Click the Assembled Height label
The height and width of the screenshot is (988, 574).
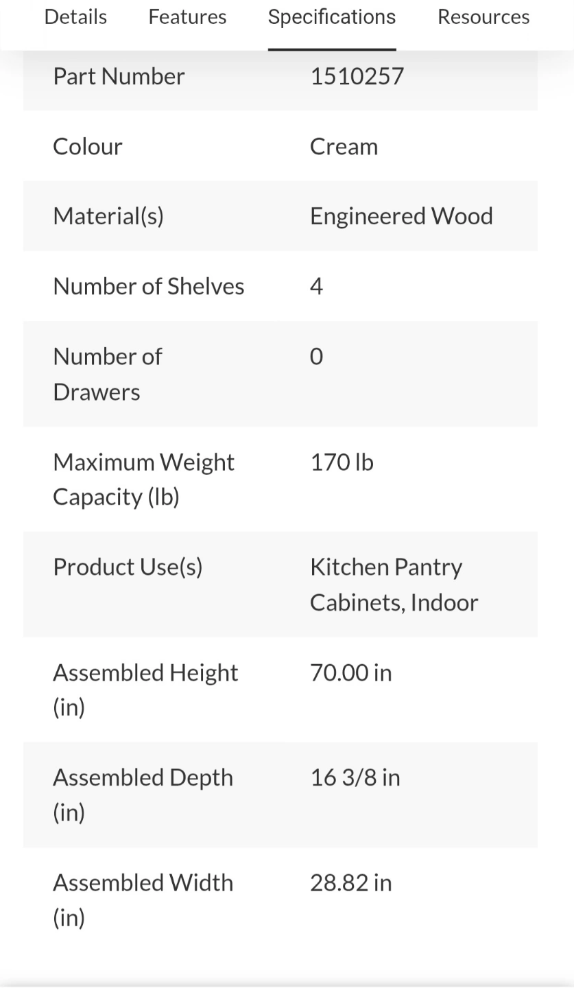pyautogui.click(x=145, y=690)
